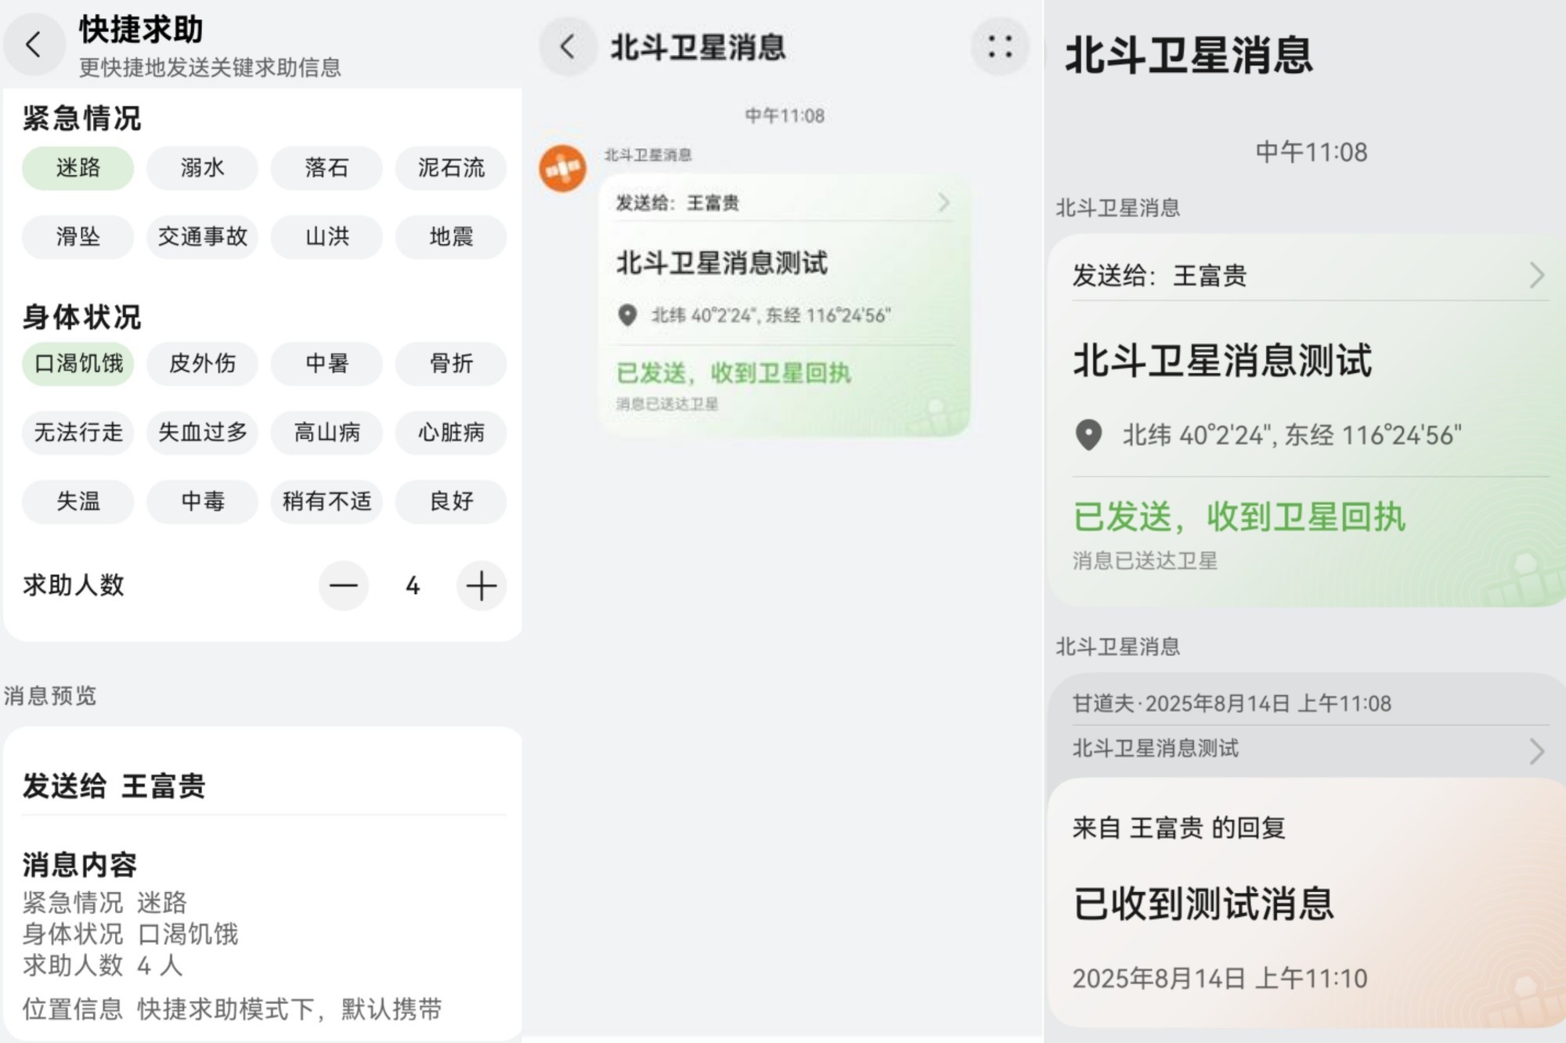Select the 中毒 body condition
Image resolution: width=1566 pixels, height=1043 pixels.
tap(201, 502)
